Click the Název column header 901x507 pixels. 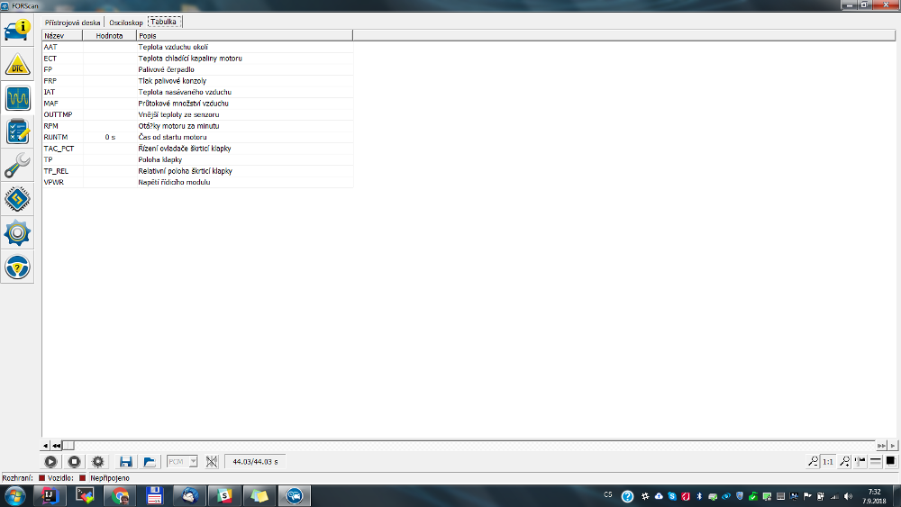click(x=61, y=35)
